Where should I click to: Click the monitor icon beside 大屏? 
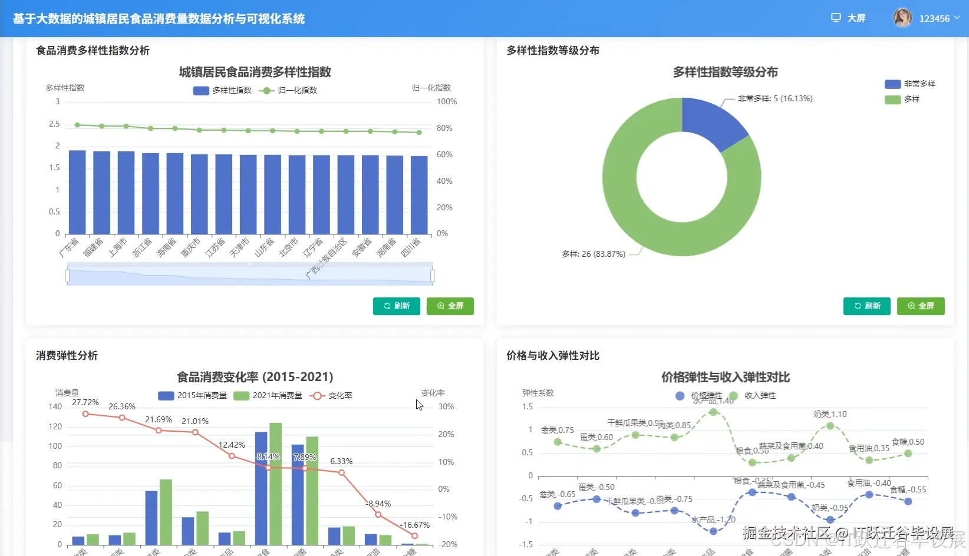pyautogui.click(x=836, y=18)
